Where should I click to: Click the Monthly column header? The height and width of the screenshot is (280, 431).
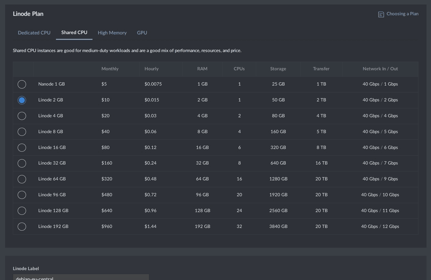[x=110, y=69]
